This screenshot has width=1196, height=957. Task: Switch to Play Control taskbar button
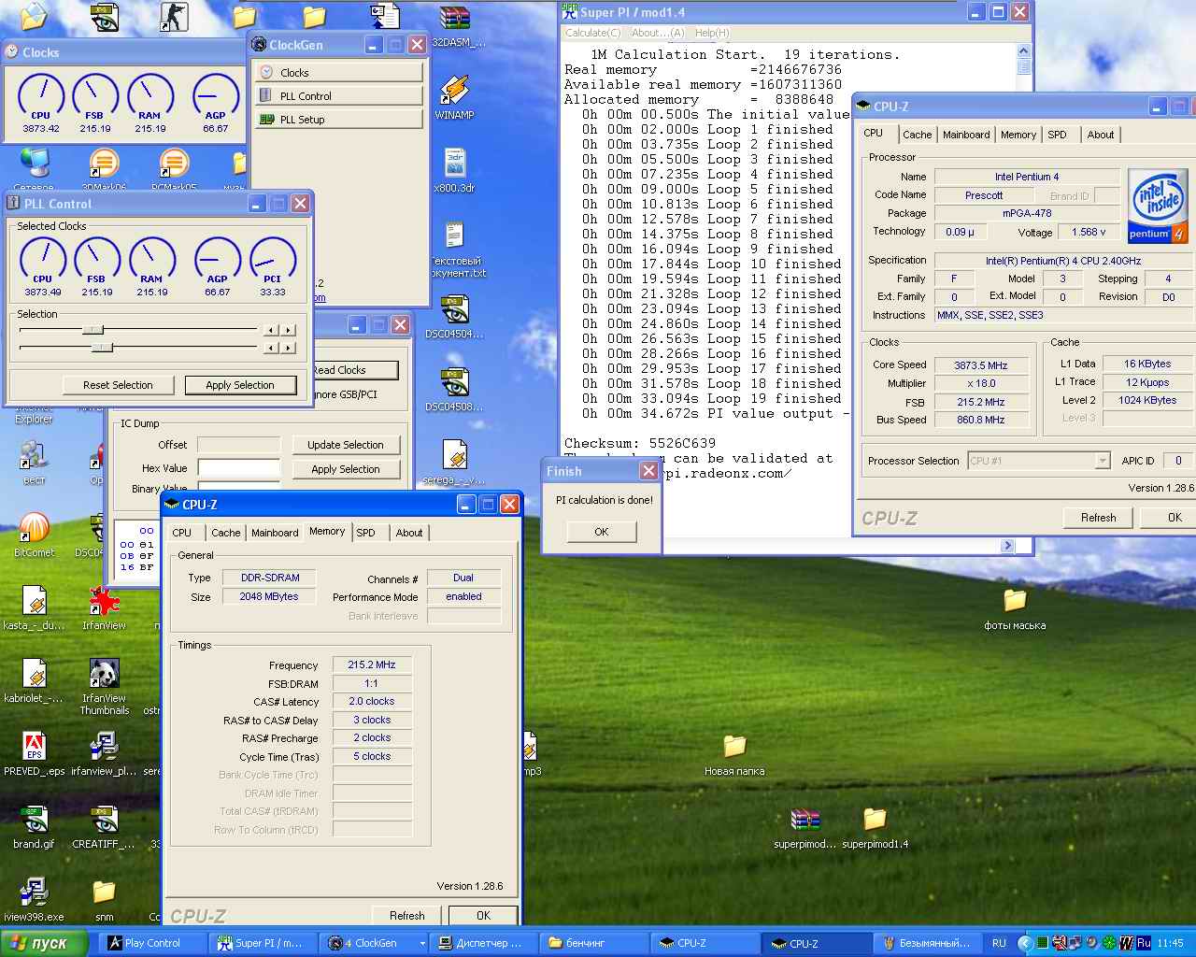(153, 944)
